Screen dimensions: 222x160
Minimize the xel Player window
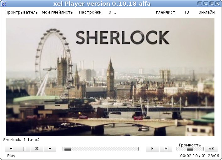(206, 4)
